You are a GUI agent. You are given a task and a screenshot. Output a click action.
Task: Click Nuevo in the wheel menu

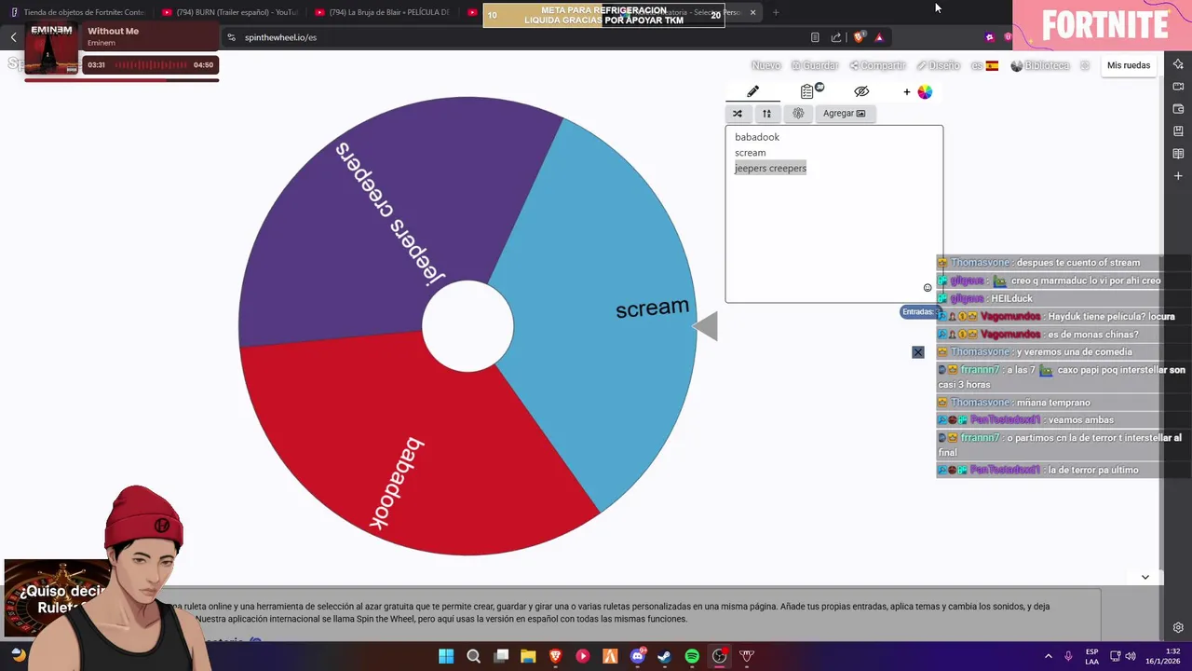coord(765,65)
